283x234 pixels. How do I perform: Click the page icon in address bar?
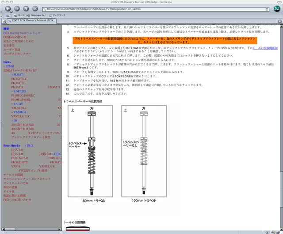click(x=44, y=9)
